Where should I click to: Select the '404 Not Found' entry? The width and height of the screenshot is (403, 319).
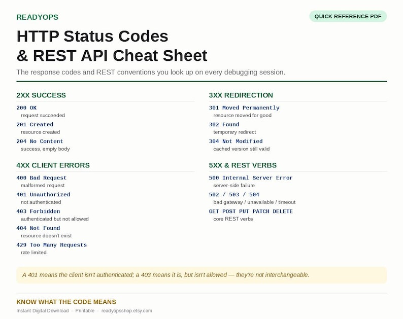tap(38, 228)
